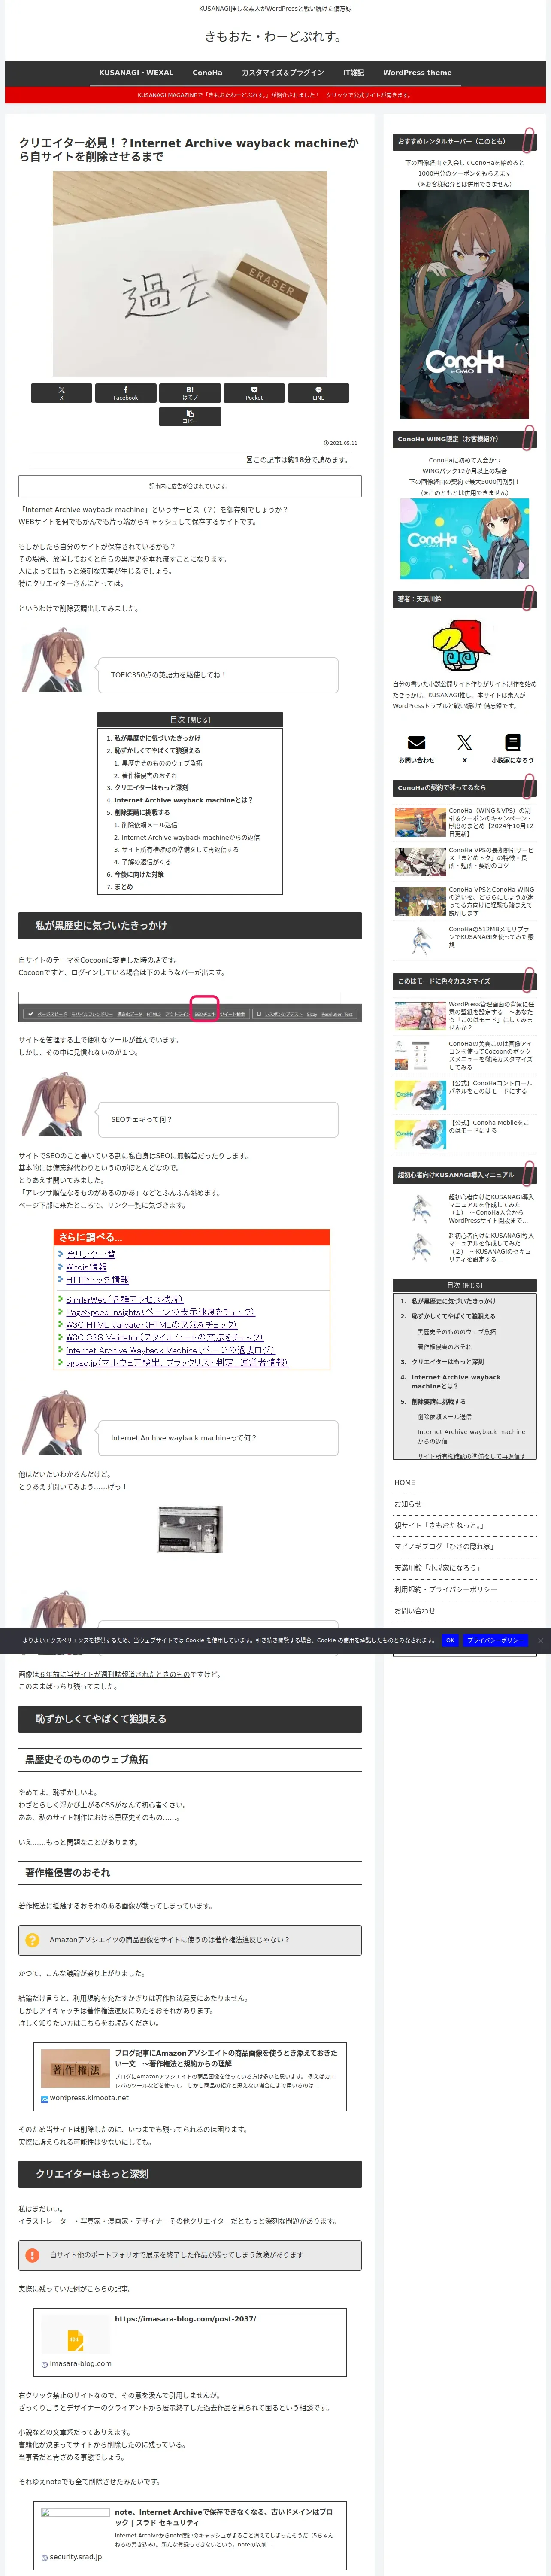The width and height of the screenshot is (551, 2576).
Task: Open the IT雑記 menu
Action: click(354, 72)
